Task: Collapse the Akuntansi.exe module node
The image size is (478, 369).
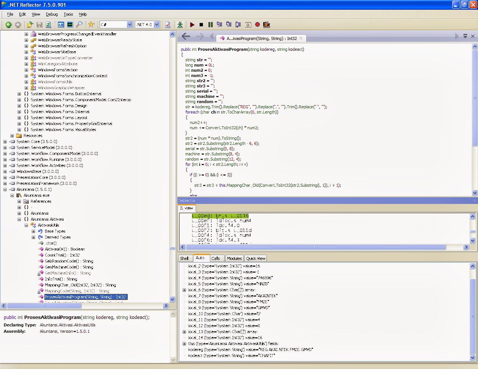Action: (12, 195)
